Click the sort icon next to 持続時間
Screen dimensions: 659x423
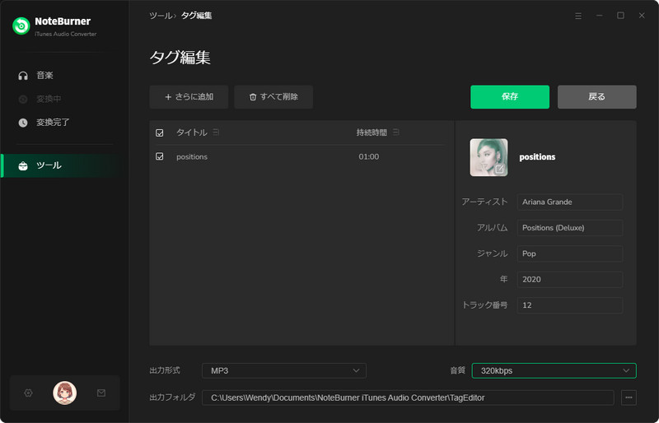pyautogui.click(x=396, y=132)
